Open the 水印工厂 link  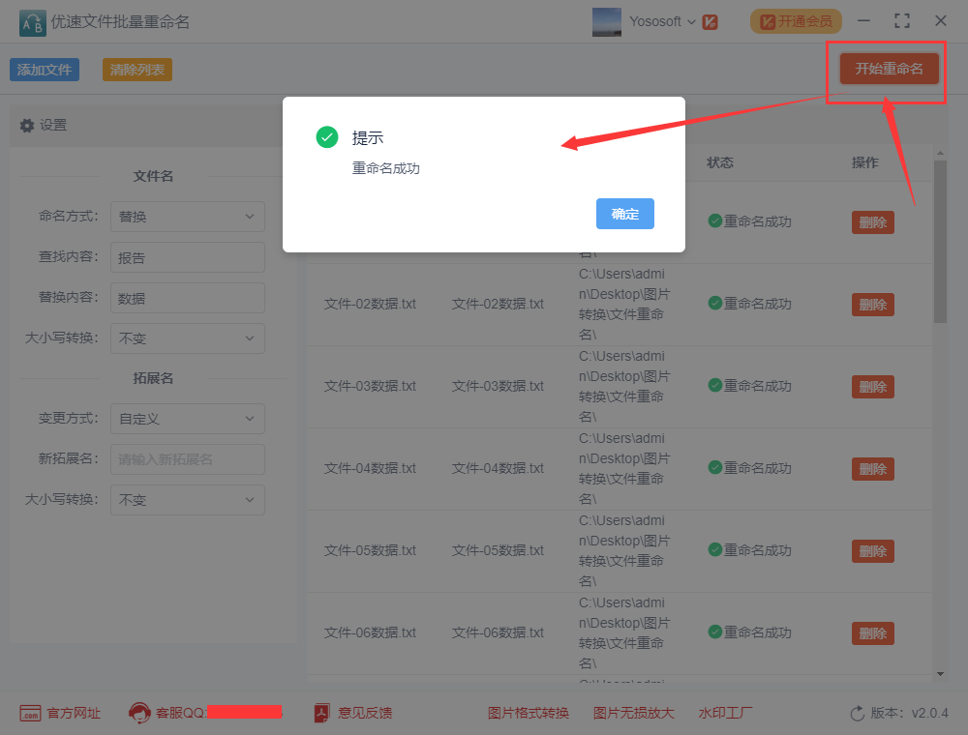click(725, 714)
